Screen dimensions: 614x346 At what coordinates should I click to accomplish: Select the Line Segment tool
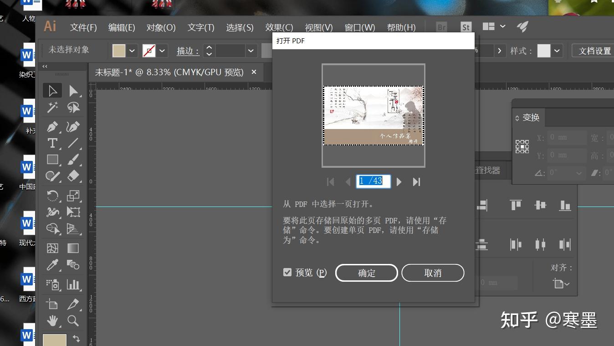click(73, 143)
